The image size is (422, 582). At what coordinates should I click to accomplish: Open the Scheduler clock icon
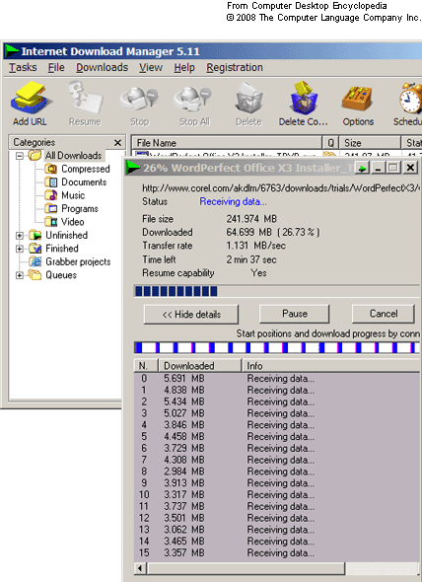pos(410,98)
